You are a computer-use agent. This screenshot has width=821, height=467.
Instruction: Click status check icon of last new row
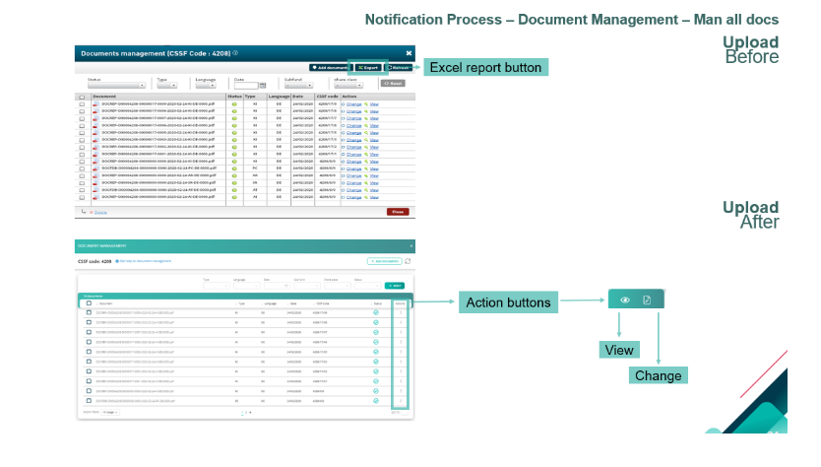click(376, 401)
